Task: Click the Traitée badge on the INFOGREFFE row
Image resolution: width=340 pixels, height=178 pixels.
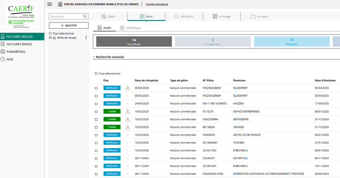Action: point(112,119)
